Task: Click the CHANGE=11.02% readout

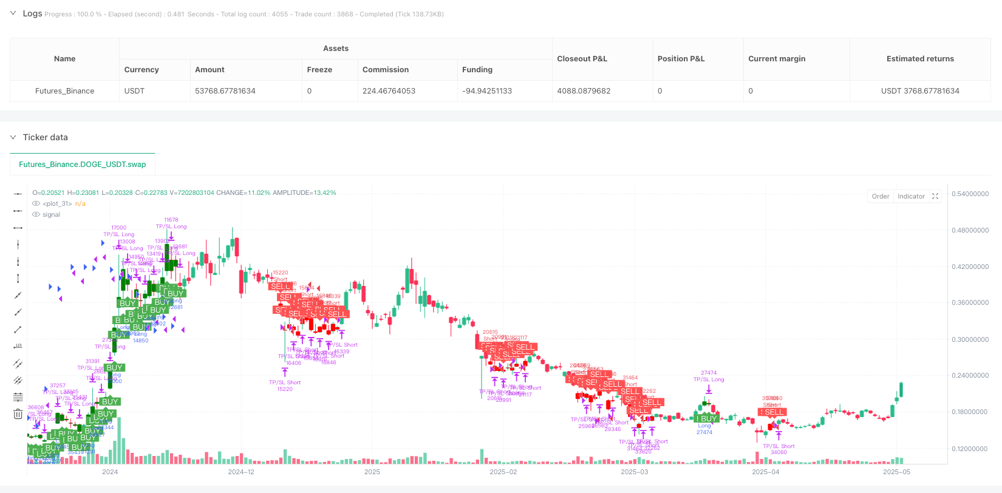Action: click(244, 193)
